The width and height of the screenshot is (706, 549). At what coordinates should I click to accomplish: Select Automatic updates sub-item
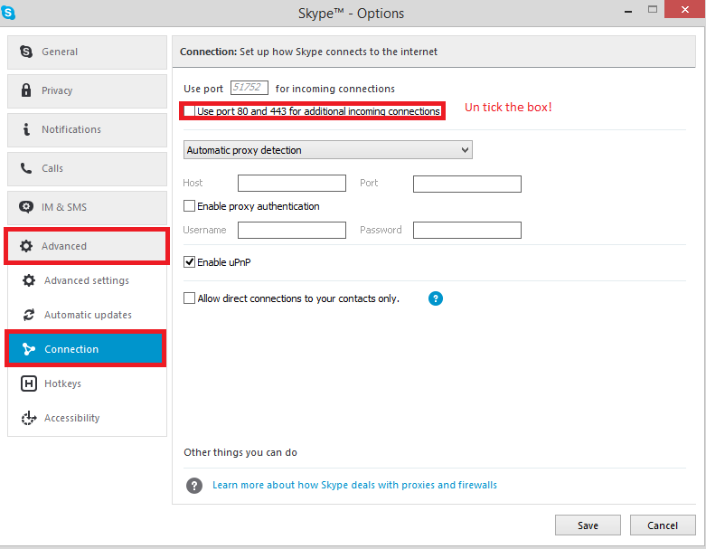coord(87,315)
